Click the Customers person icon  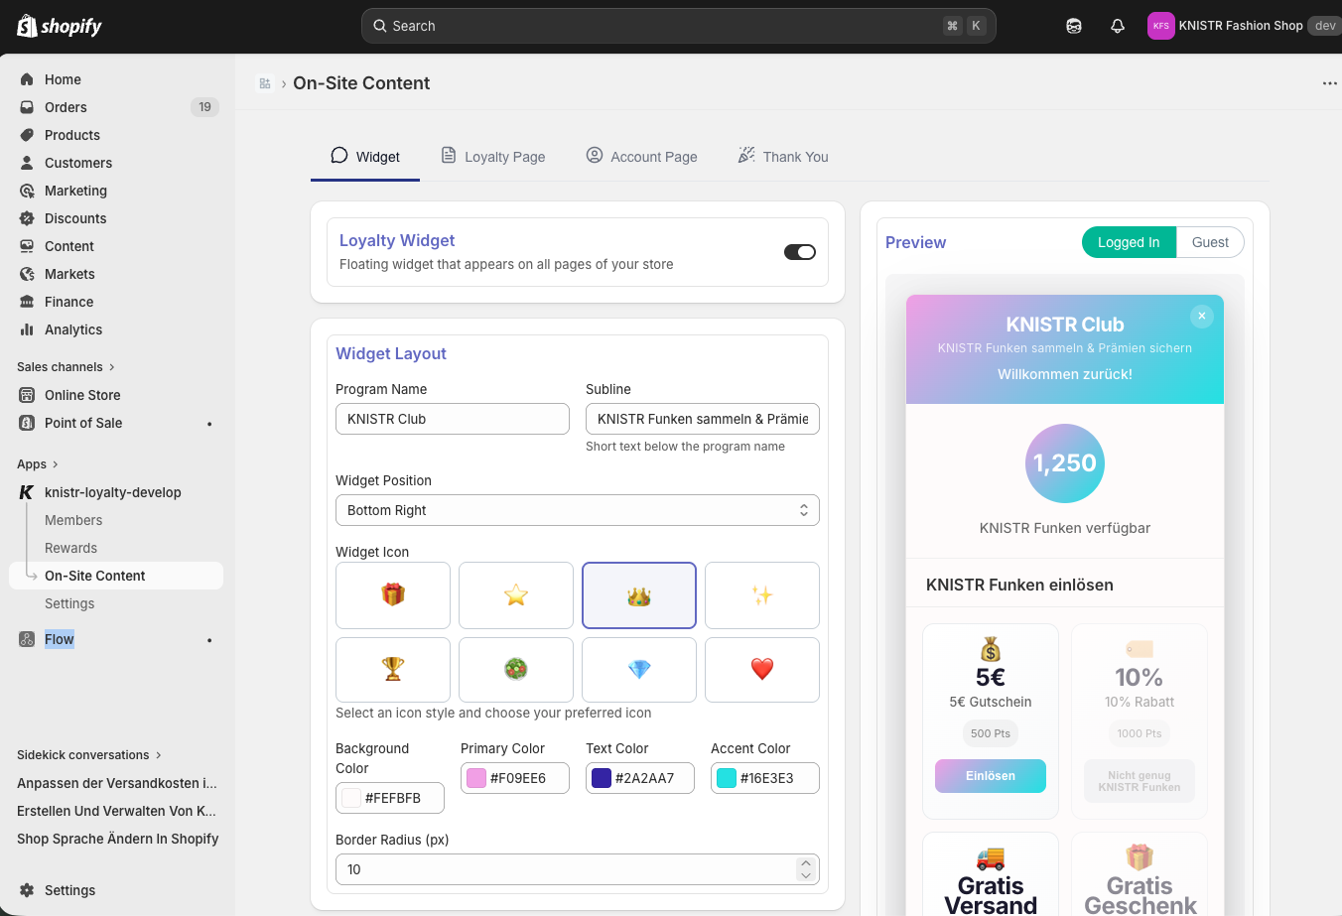(x=27, y=163)
